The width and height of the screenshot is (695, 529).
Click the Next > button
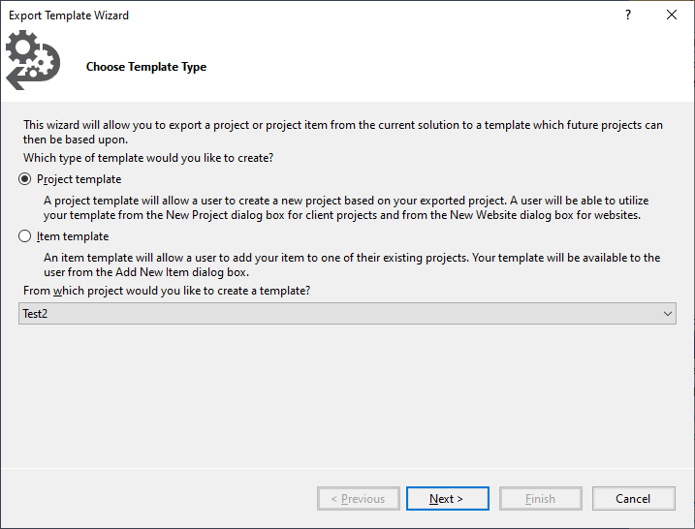(x=448, y=498)
